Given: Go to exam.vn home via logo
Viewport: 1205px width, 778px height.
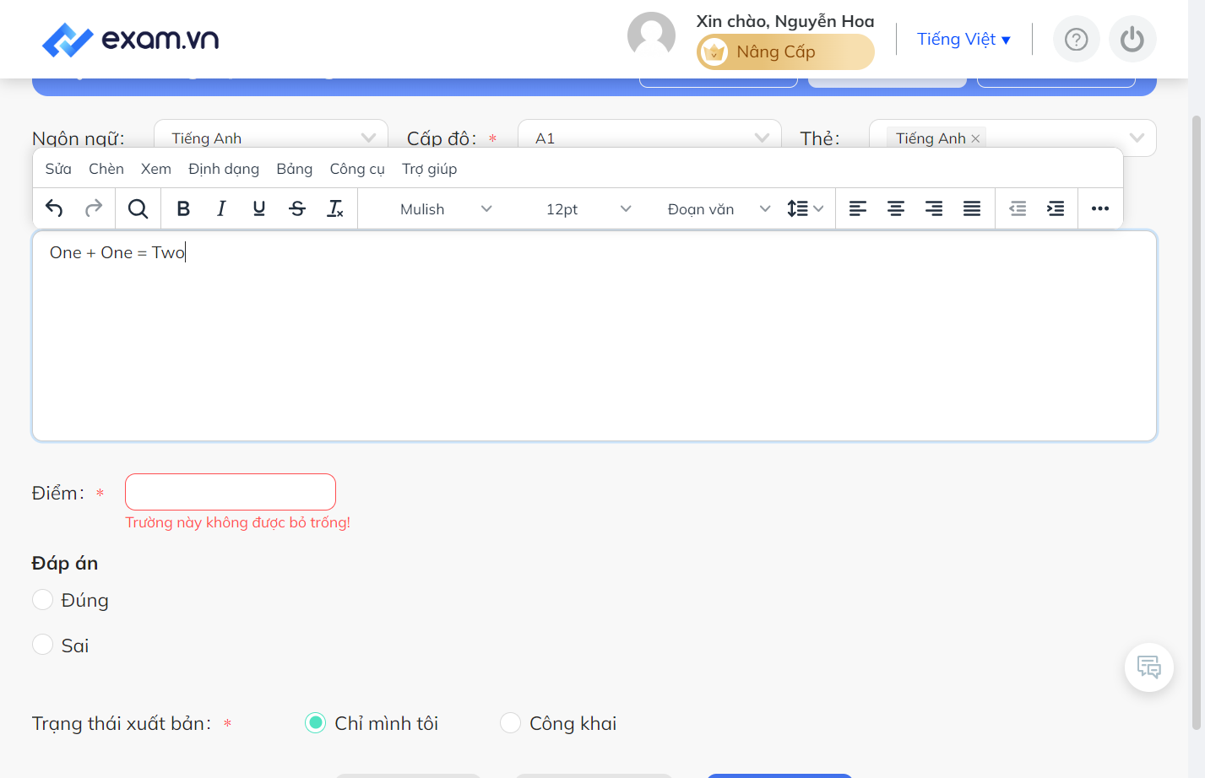Looking at the screenshot, I should click(131, 39).
